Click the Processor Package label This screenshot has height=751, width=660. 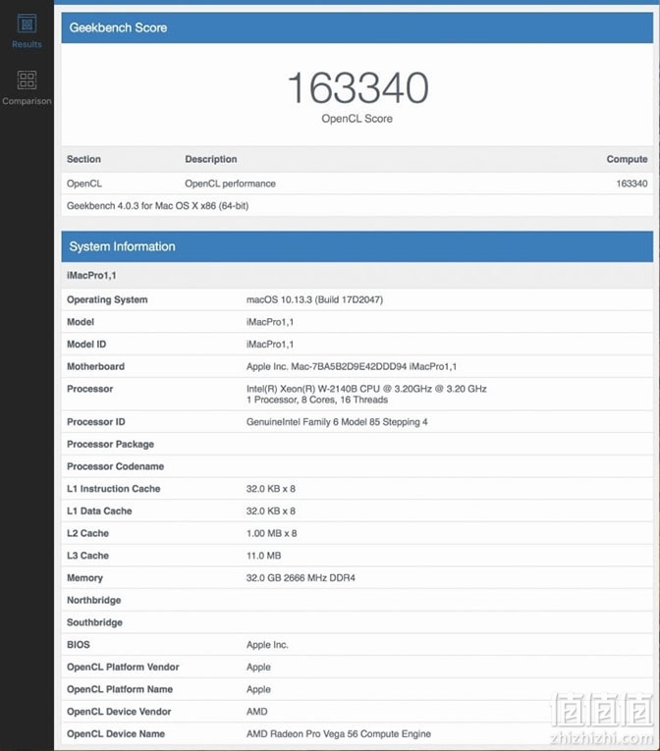tap(111, 444)
